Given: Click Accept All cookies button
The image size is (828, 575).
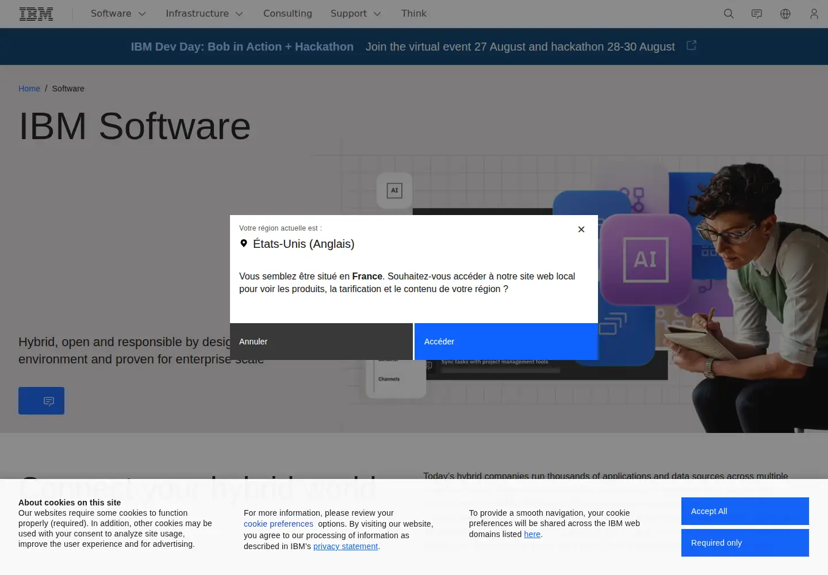Looking at the screenshot, I should pyautogui.click(x=745, y=511).
